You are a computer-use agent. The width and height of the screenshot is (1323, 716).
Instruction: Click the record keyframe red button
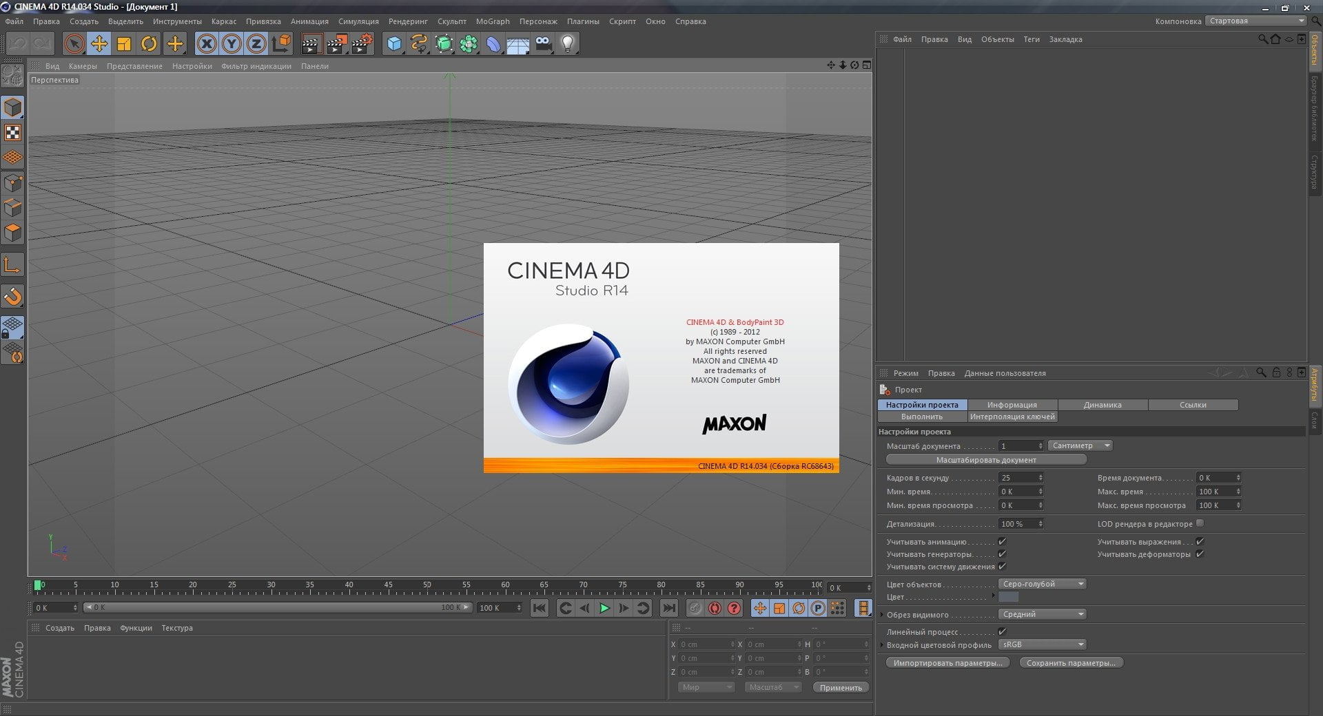tap(715, 608)
